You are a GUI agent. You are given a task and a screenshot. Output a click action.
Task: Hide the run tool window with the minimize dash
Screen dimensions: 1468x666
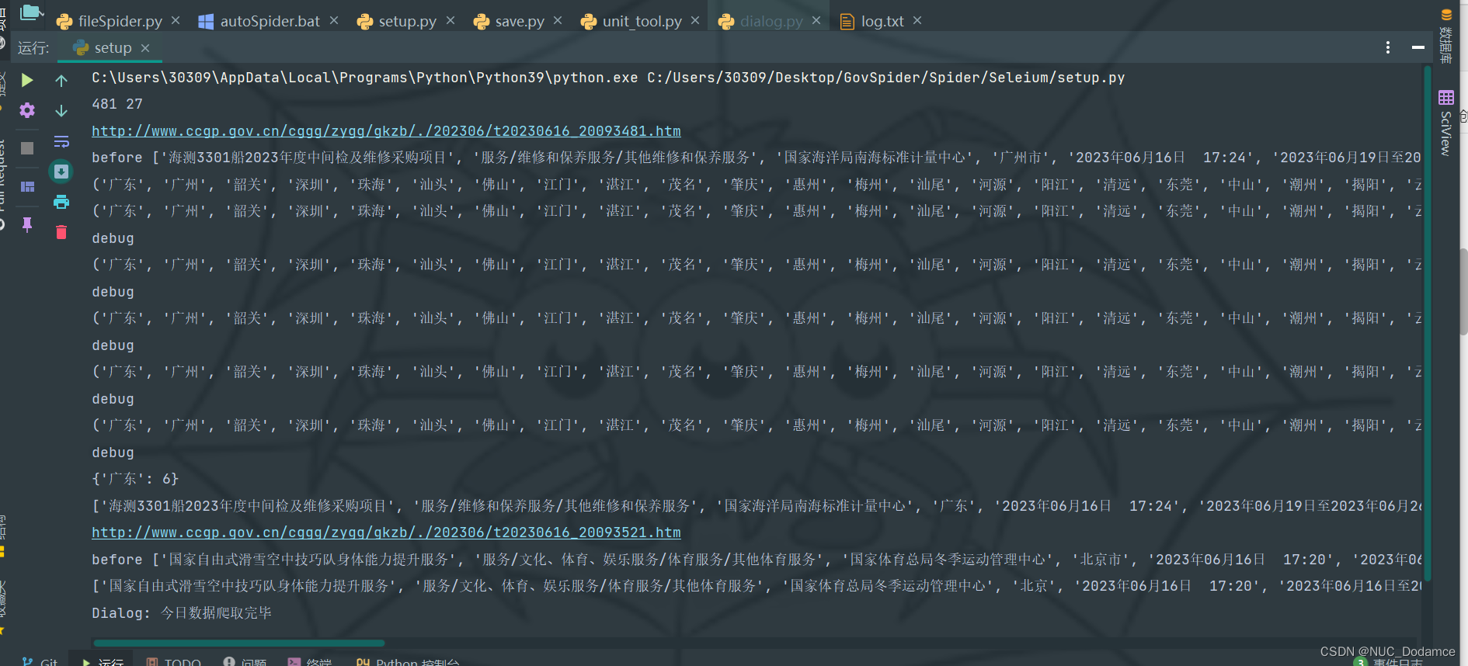tap(1418, 47)
